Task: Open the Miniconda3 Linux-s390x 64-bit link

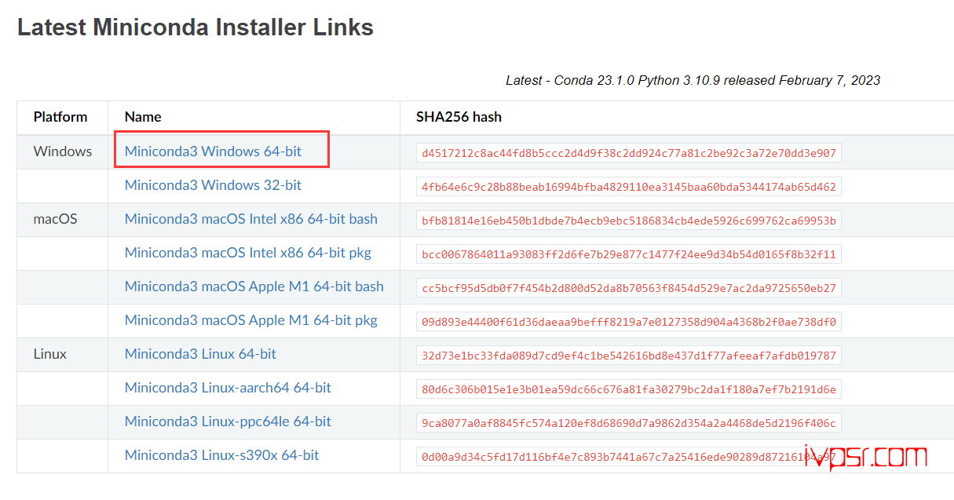Action: [222, 455]
